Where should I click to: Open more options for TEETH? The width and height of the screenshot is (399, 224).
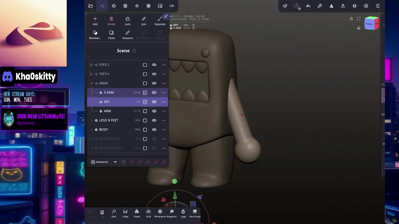pos(163,74)
